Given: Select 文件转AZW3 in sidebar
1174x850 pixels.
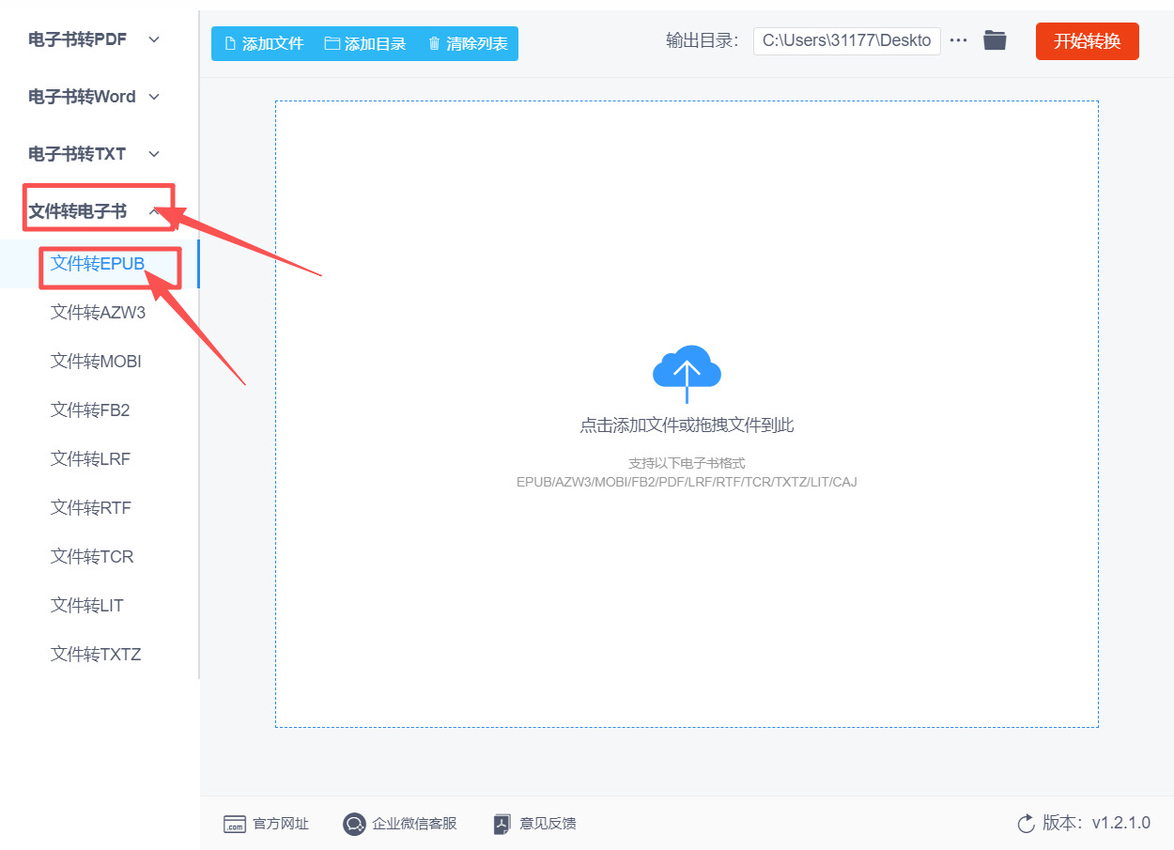Looking at the screenshot, I should click(100, 313).
